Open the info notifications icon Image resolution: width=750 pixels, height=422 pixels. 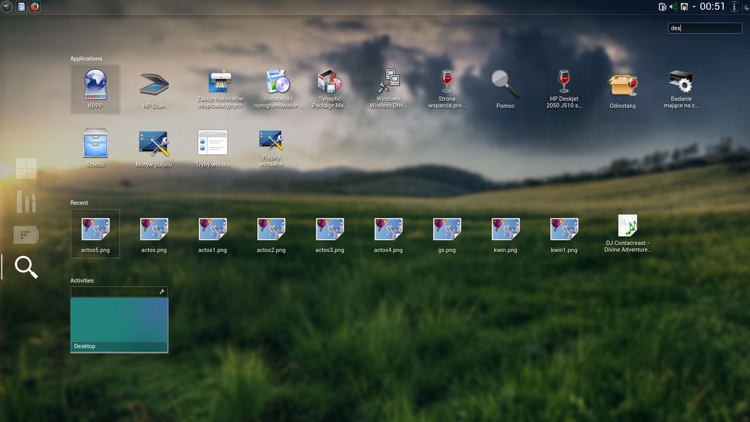(734, 6)
